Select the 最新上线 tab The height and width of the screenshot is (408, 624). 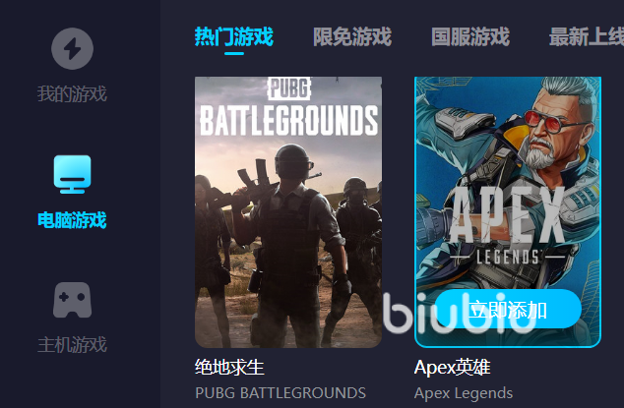tap(587, 36)
